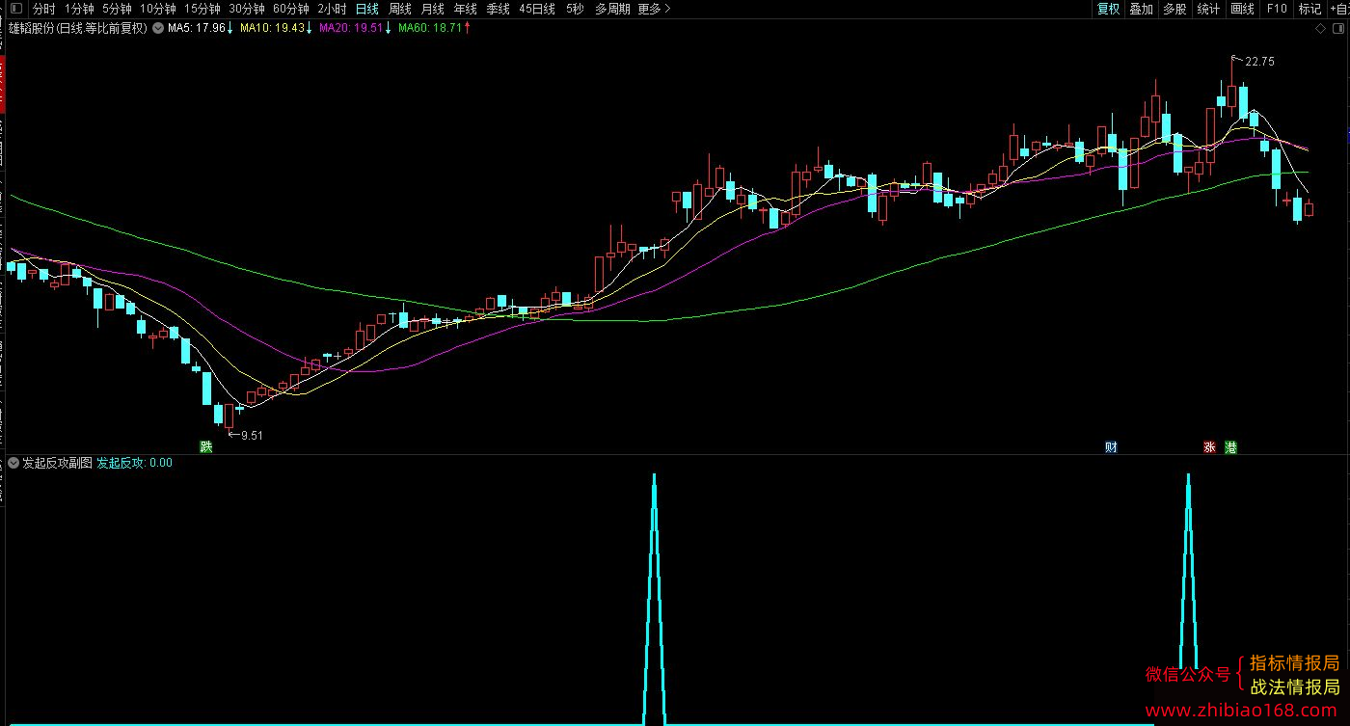Click the 发起反攻副图 indicator name
Viewport: 1350px width, 726px height.
point(57,463)
